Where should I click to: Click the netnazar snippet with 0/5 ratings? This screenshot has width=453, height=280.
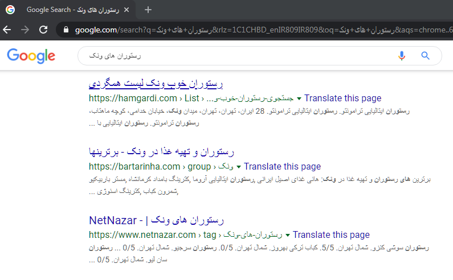pos(259,253)
